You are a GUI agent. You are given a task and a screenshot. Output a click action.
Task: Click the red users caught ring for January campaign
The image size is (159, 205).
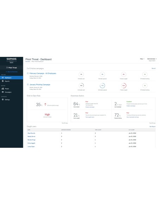tap(123, 86)
